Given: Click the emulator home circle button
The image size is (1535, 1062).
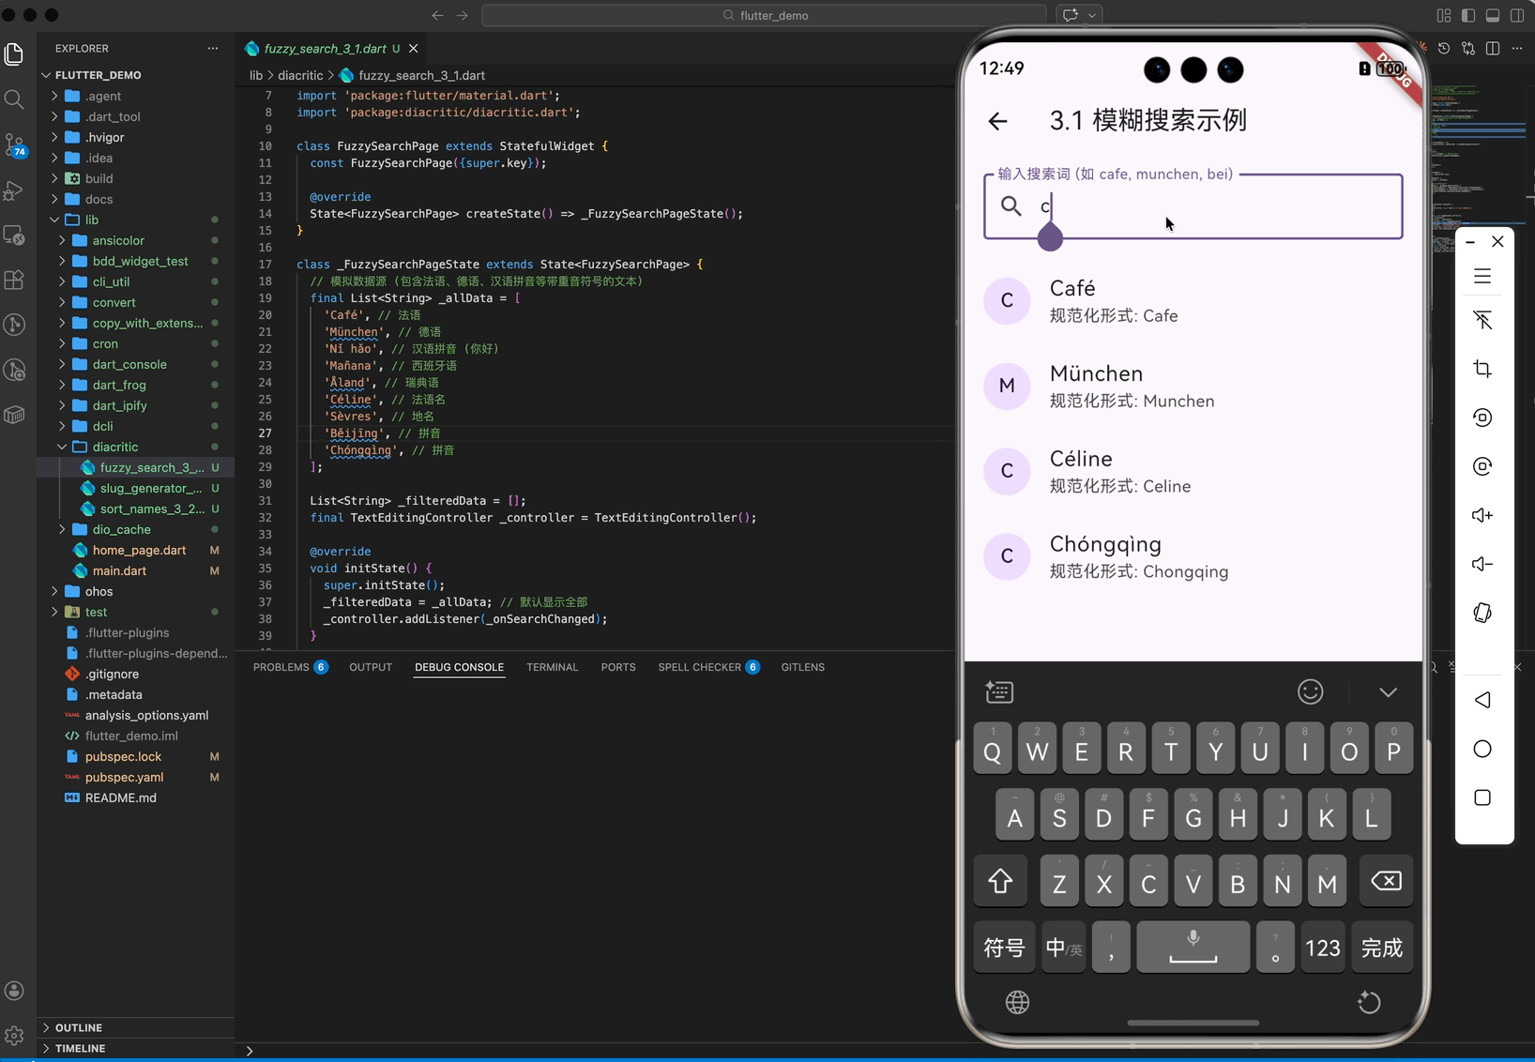Looking at the screenshot, I should [x=1482, y=749].
